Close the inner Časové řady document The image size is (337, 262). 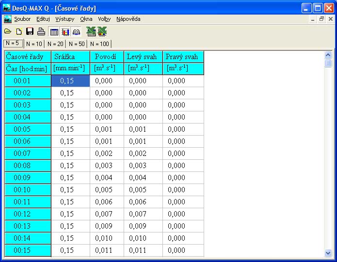pyautogui.click(x=331, y=19)
